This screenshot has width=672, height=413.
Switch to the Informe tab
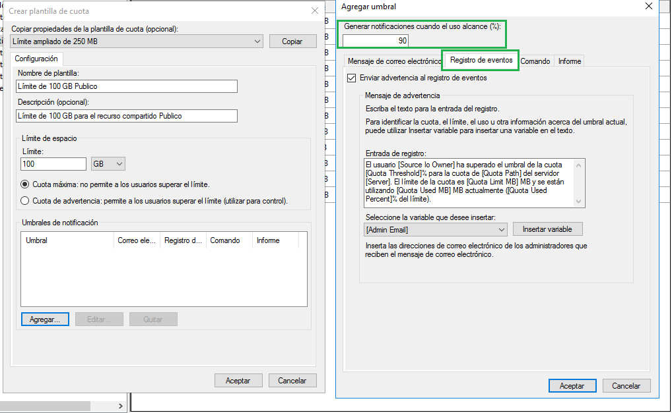click(570, 61)
